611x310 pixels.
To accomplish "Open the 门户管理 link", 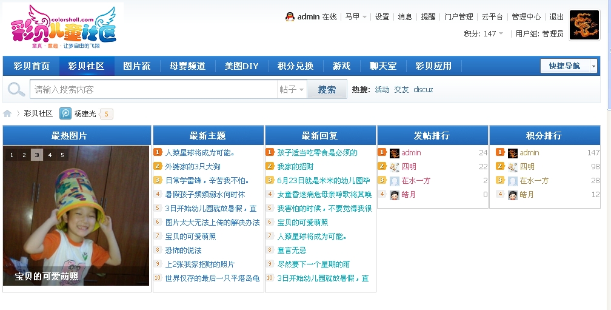I will coord(458,17).
